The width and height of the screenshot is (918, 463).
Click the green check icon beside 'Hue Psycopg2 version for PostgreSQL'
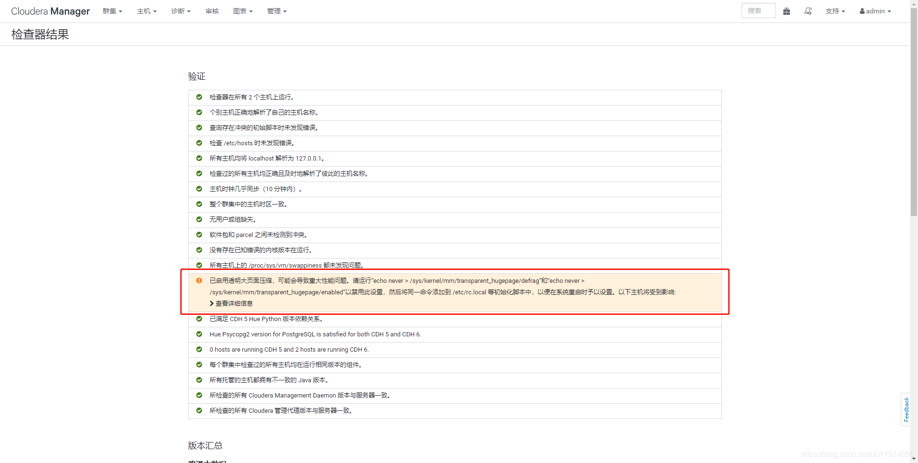click(x=199, y=334)
